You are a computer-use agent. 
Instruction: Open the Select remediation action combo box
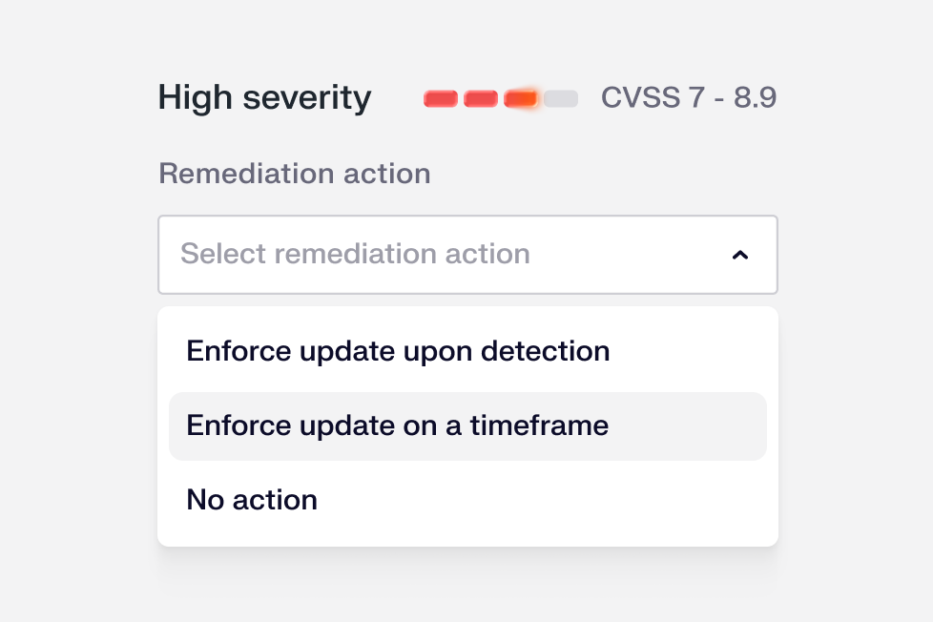pyautogui.click(x=467, y=255)
